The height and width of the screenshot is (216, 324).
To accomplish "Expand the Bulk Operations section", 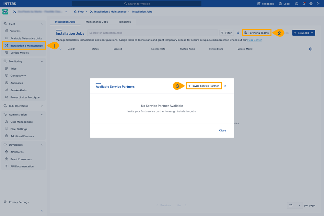I will click(x=42, y=106).
